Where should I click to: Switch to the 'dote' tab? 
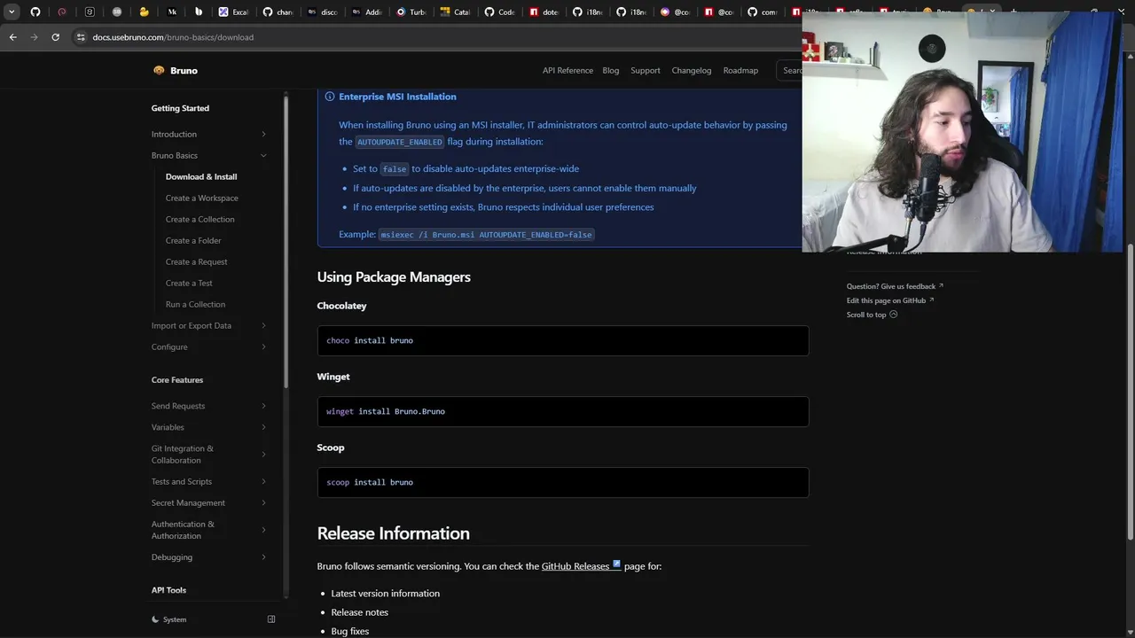click(x=544, y=12)
